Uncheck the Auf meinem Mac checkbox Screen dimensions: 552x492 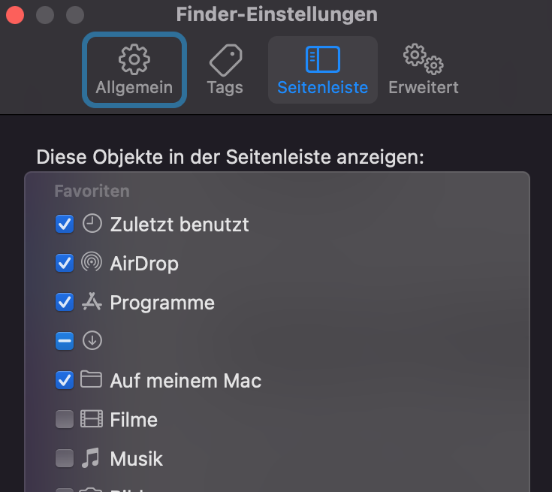coord(65,380)
